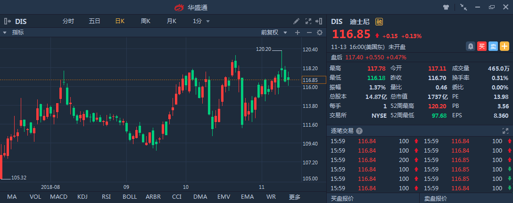Screen dimensions: 513x203
Task: Enable the RSI indicator
Action: pyautogui.click(x=106, y=197)
